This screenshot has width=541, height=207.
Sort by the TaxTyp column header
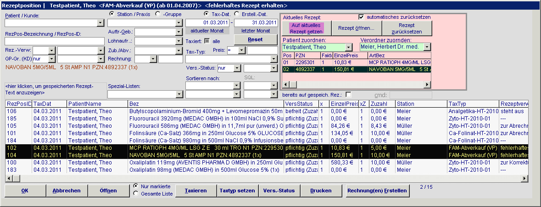coord(473,103)
